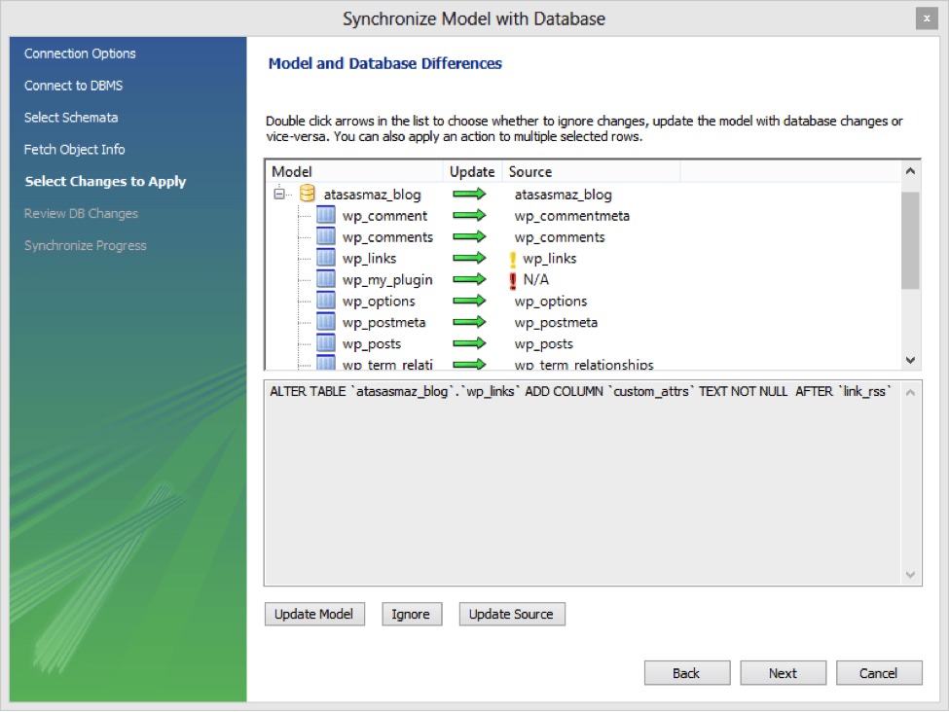Click the table icon beside wp_options
Viewport: 949px width, 712px height.
coord(326,300)
